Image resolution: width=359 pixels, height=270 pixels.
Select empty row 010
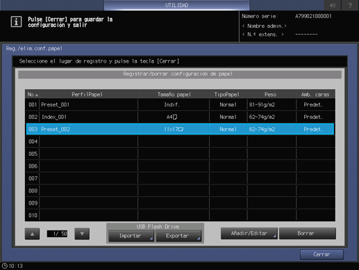click(180, 215)
